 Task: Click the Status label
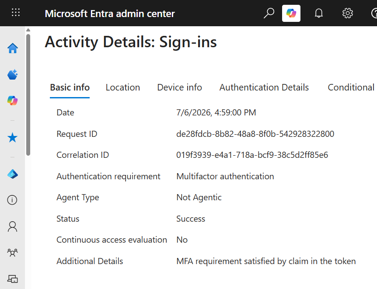coord(68,219)
